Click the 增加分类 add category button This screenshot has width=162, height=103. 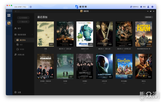pos(23,22)
